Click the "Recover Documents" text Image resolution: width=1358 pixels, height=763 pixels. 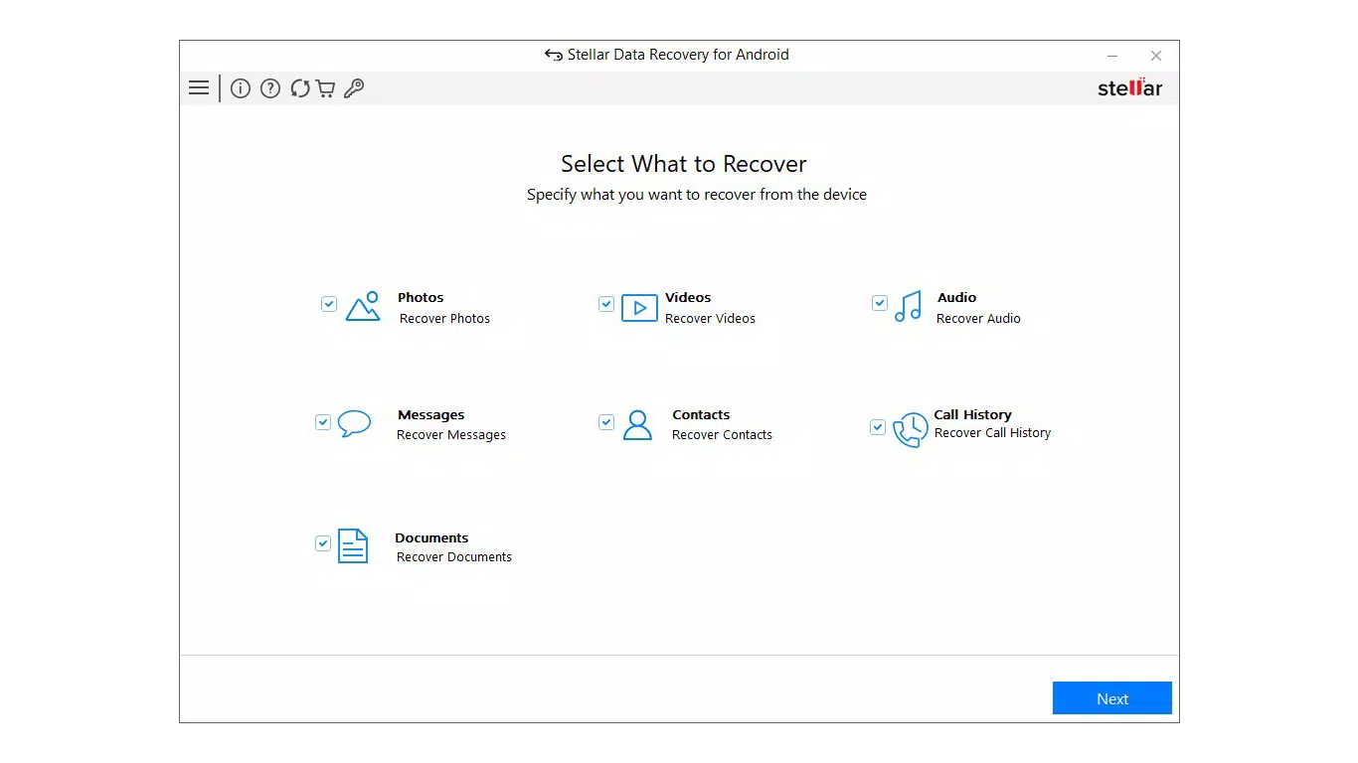coord(454,557)
